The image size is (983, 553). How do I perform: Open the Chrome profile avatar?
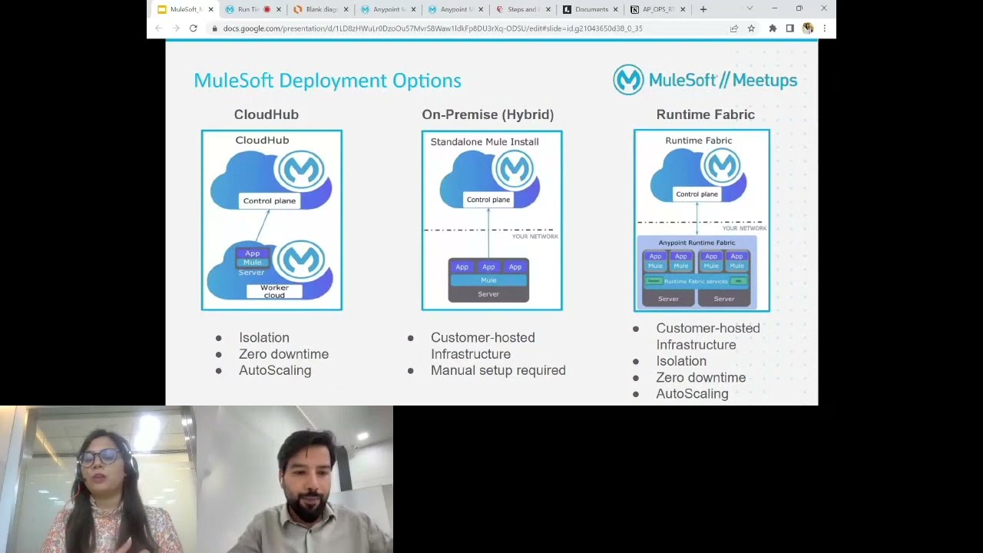[x=808, y=28]
